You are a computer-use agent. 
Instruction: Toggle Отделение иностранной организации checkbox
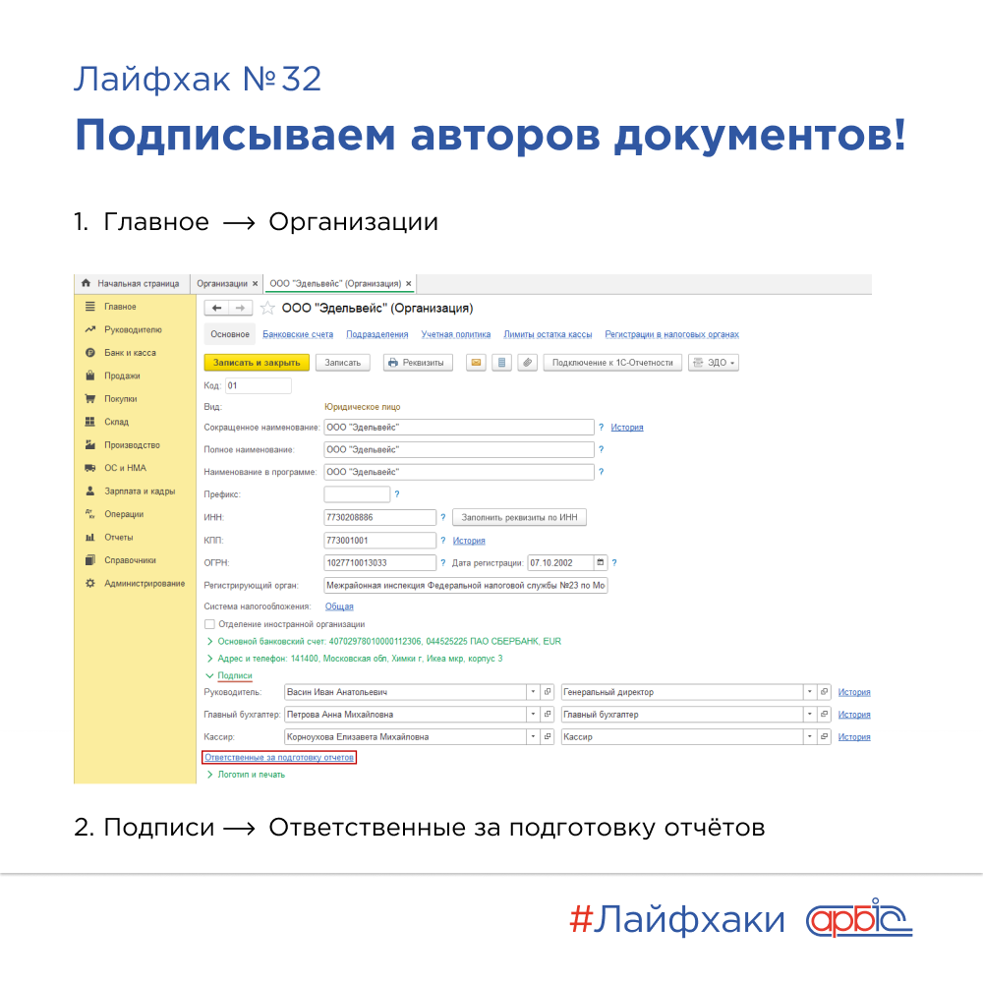click(210, 624)
